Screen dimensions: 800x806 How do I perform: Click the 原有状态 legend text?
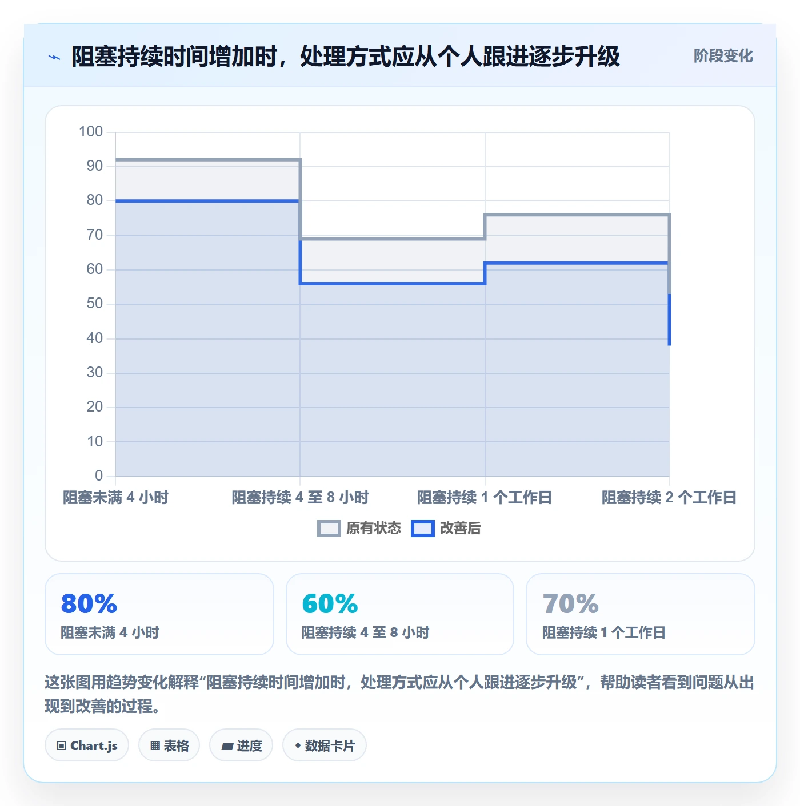coord(374,529)
